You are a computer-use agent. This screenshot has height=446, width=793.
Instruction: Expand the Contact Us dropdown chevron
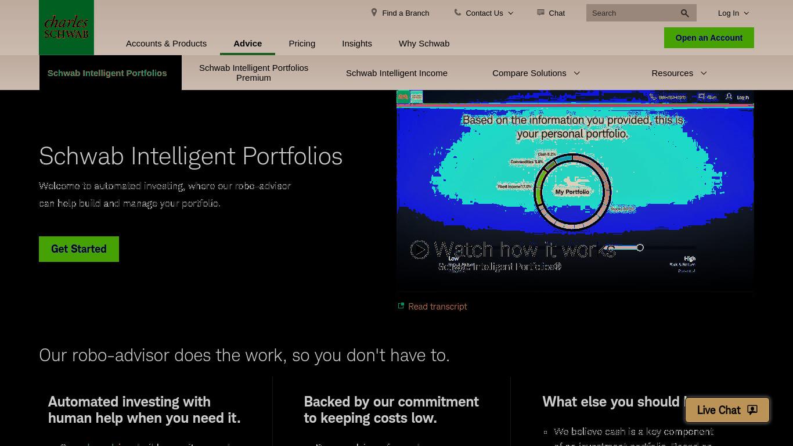(511, 13)
